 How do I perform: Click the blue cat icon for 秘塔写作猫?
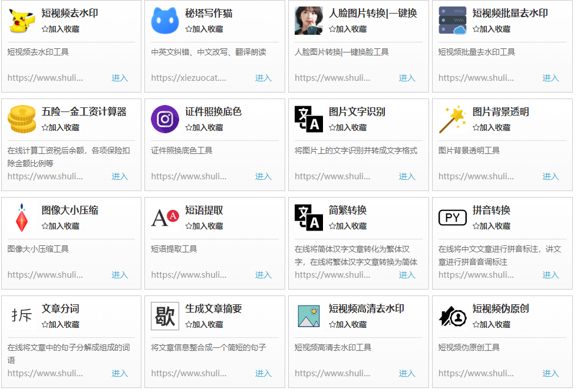point(165,21)
